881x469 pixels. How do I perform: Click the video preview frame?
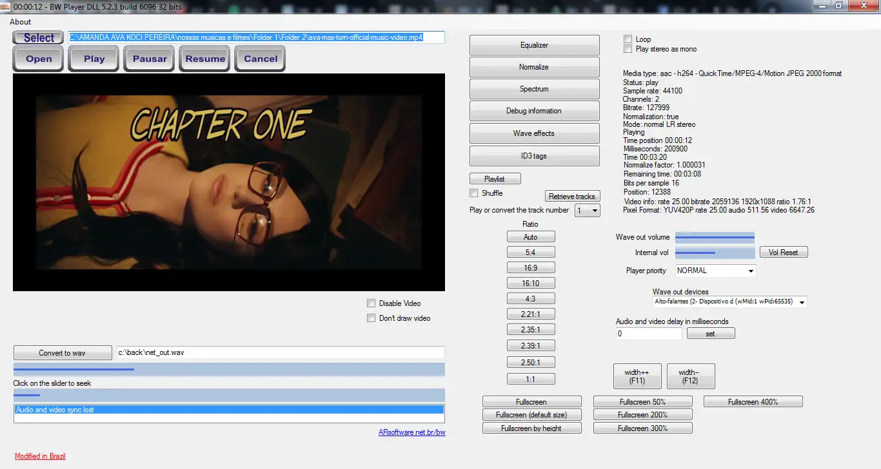(229, 182)
